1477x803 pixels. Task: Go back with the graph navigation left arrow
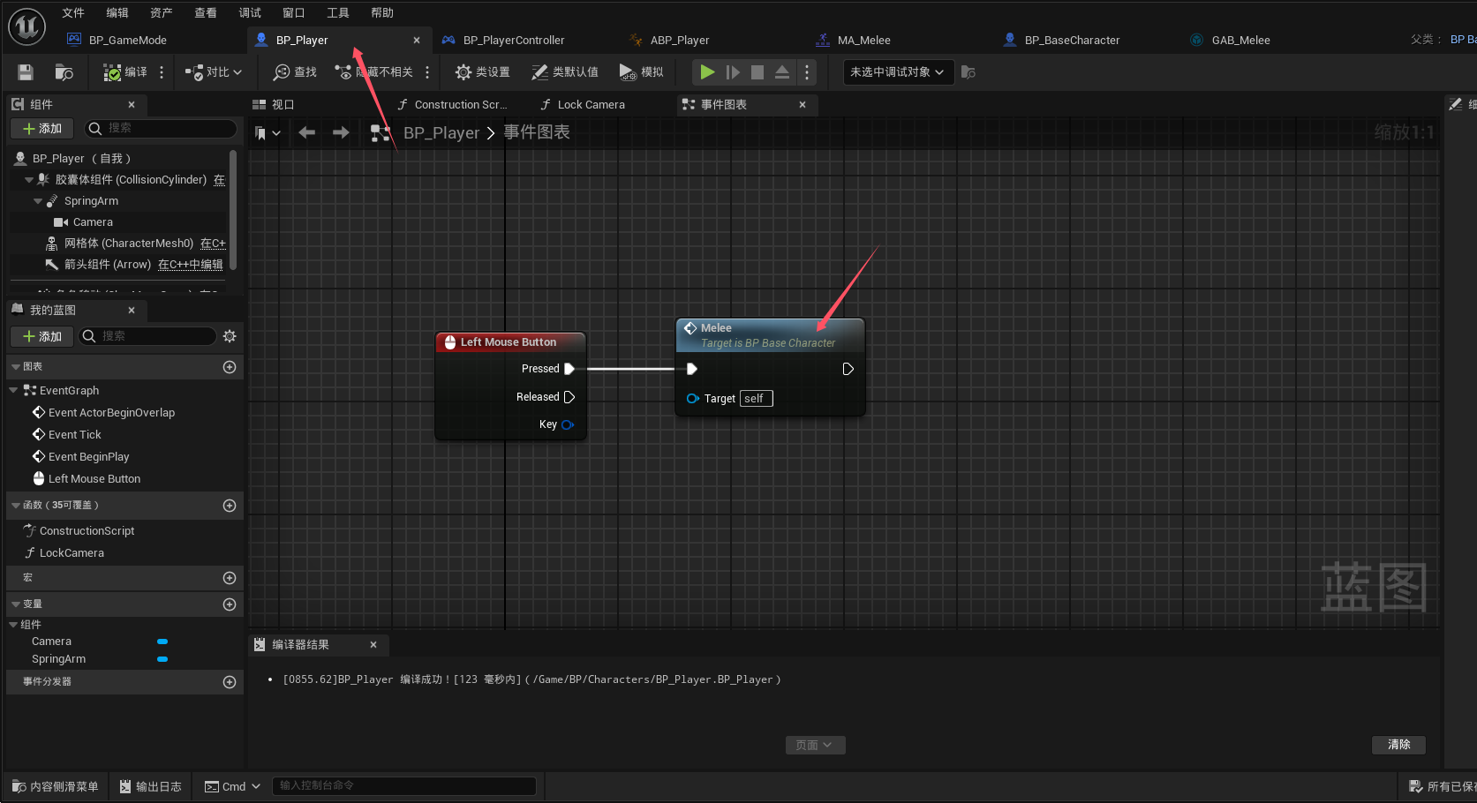coord(307,132)
